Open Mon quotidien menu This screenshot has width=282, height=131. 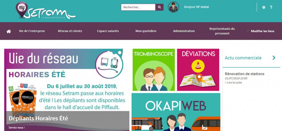tap(146, 31)
